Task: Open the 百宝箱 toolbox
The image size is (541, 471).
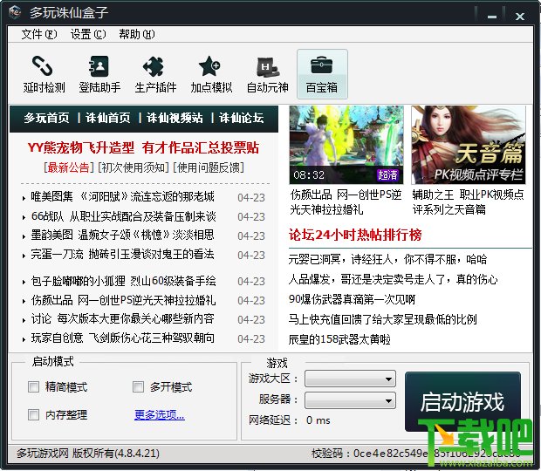Action: pos(322,74)
